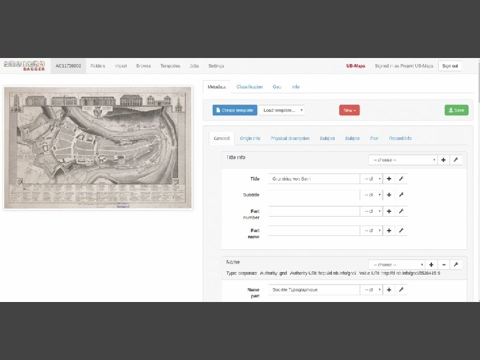This screenshot has height=360, width=480.
Task: Open Browse in the navbar
Action: coord(143,66)
